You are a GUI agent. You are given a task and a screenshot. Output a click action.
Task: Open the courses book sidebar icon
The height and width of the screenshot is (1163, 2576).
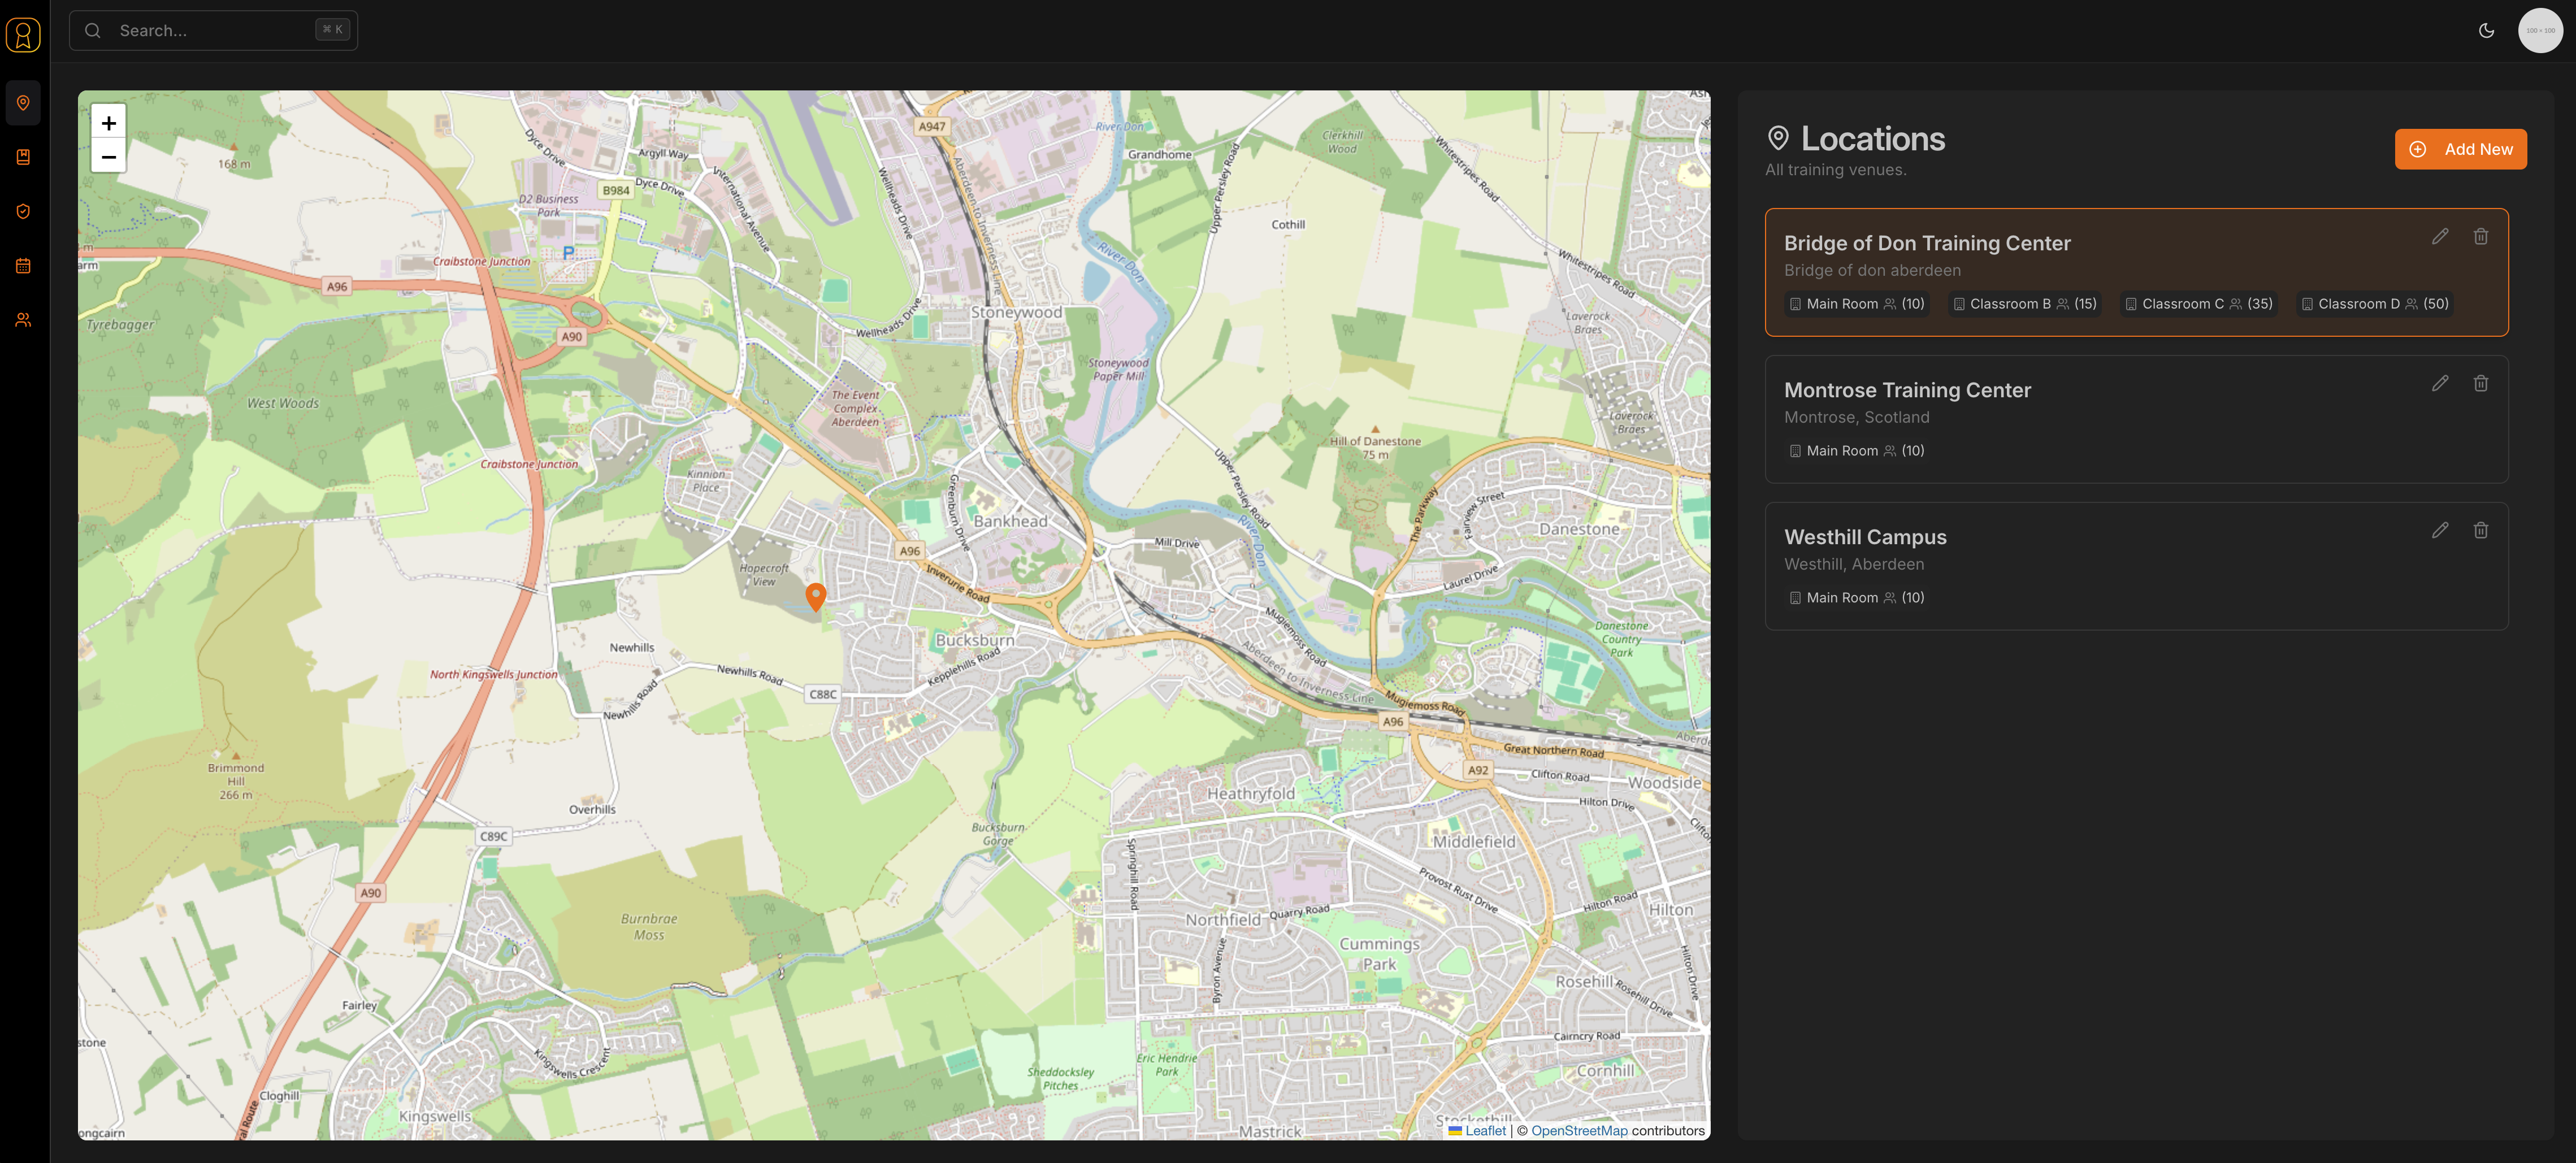(x=23, y=157)
